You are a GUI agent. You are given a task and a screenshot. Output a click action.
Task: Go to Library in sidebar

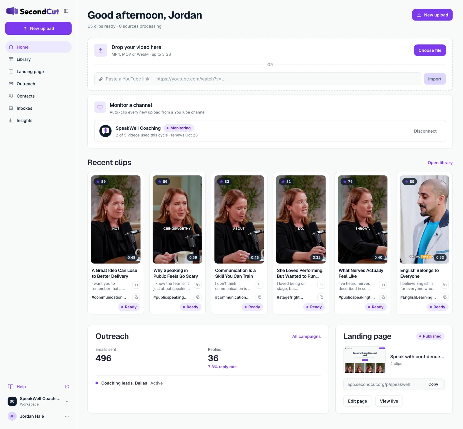pyautogui.click(x=38, y=59)
